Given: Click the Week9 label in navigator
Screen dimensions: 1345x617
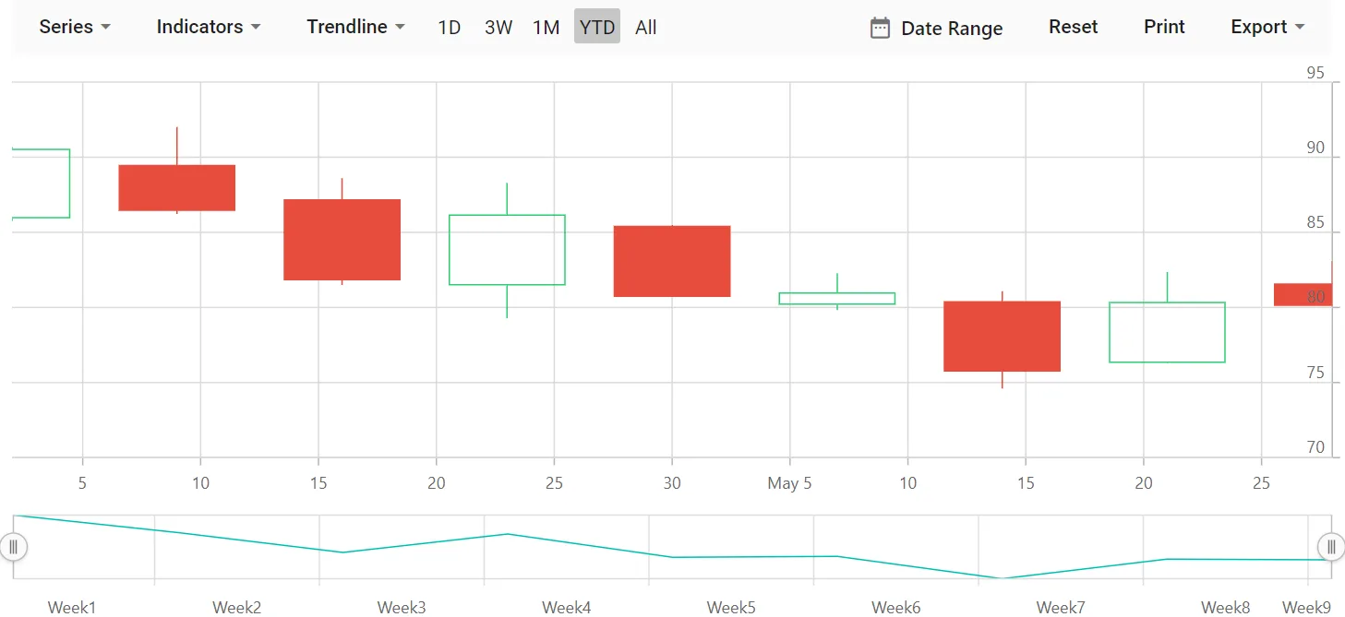Looking at the screenshot, I should (1307, 607).
